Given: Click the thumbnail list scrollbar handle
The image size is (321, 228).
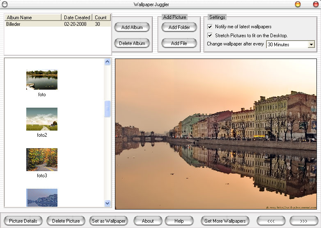Looking at the screenshot, I should [108, 109].
